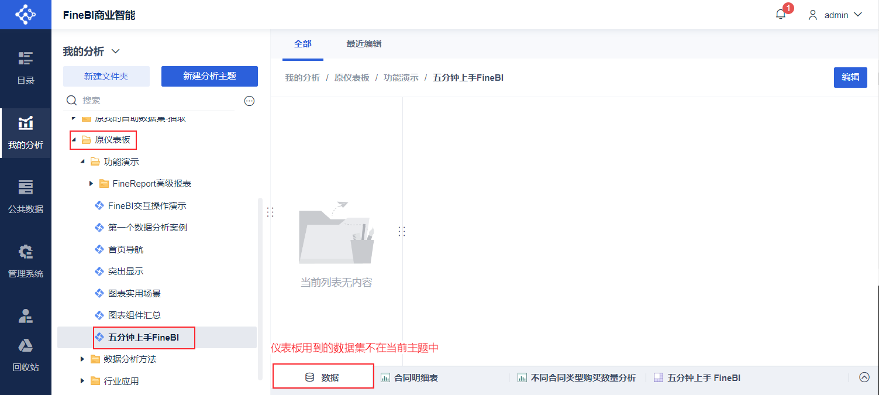Switch to the 全部 tab
Viewport: 879px width, 395px height.
[x=303, y=44]
